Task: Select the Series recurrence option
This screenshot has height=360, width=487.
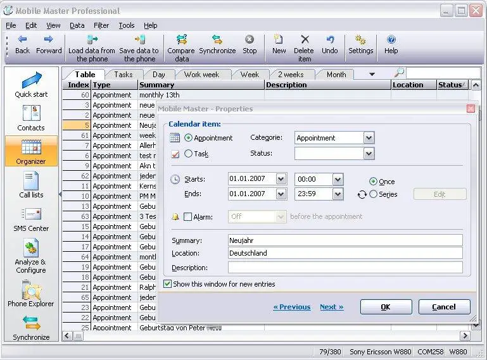Action: (x=374, y=194)
